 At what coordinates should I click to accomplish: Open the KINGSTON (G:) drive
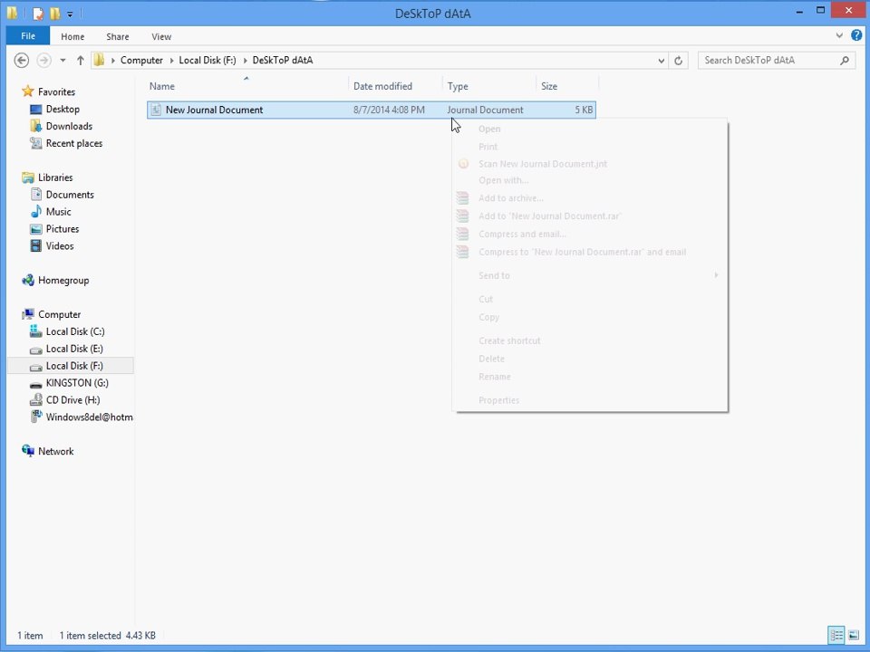coord(76,383)
